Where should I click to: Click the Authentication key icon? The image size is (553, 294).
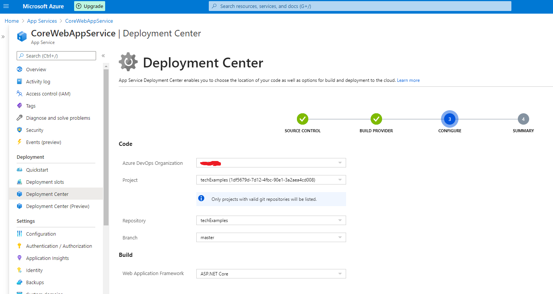point(20,246)
